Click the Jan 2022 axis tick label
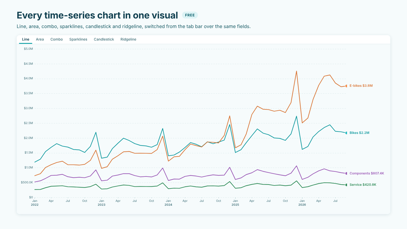The image size is (407, 229). click(x=35, y=203)
